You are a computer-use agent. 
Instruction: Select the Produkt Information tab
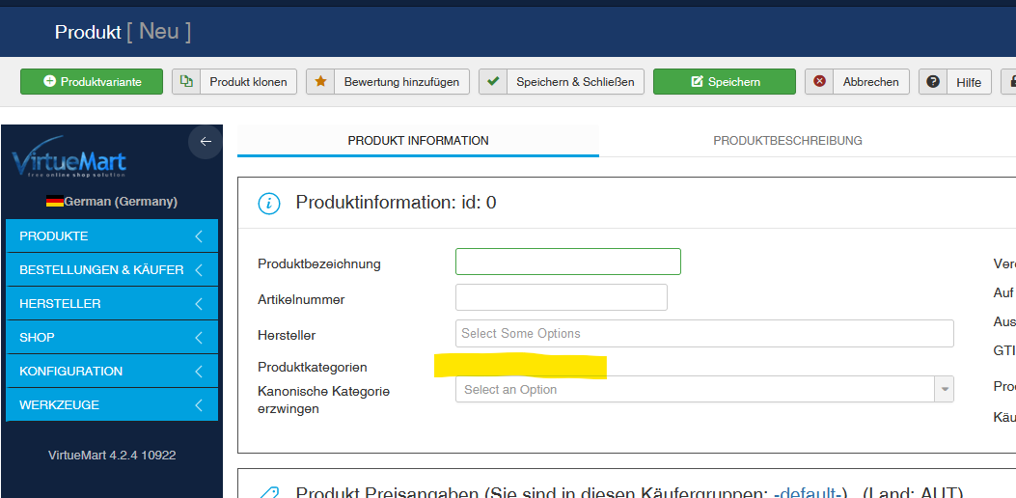click(x=418, y=141)
